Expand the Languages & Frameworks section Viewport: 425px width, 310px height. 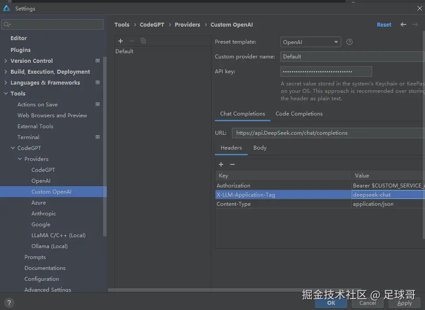(6, 82)
